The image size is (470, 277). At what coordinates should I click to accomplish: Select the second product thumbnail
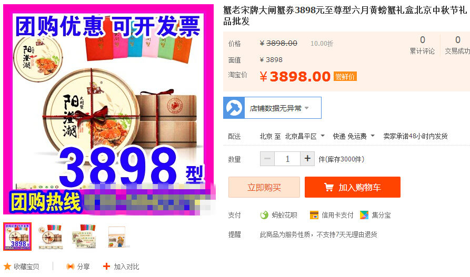pyautogui.click(x=51, y=237)
